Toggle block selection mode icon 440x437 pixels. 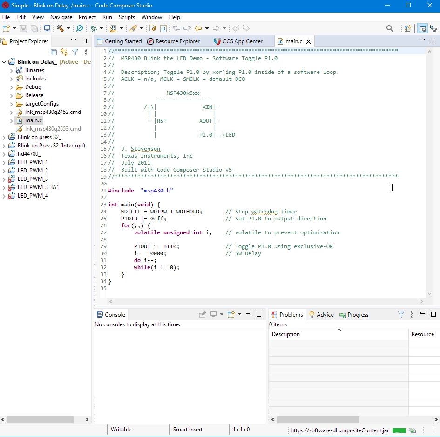[163, 28]
